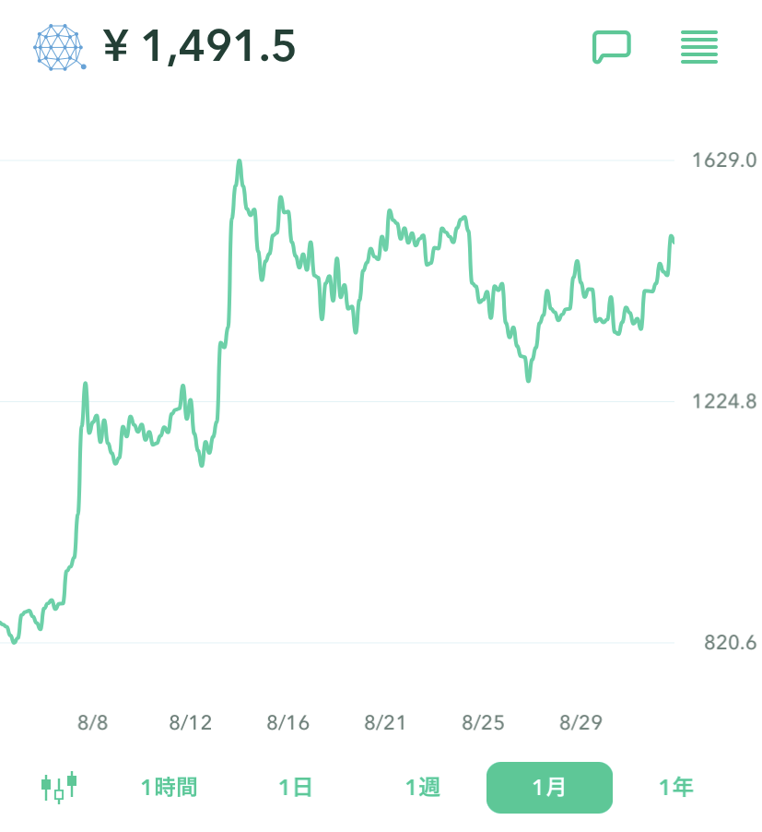This screenshot has width=762, height=832.
Task: Tap the 8/21 date label
Action: (x=385, y=722)
